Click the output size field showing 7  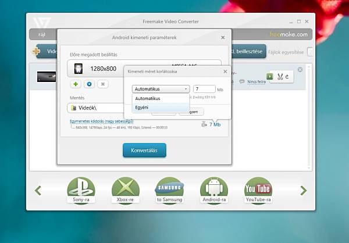click(x=204, y=89)
